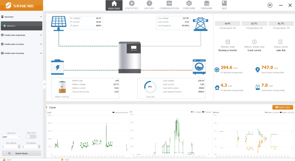Click the Export data button
Screen dimensions: 295x161
(283, 107)
